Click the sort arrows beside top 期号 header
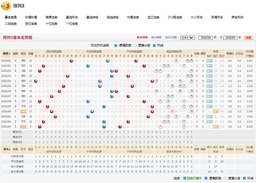Viewport: 256px width, 183px height. pyautogui.click(x=10, y=53)
